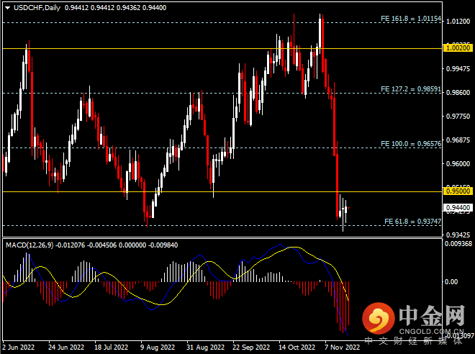The width and height of the screenshot is (475, 354).
Task: Click the 0.96875 price axis value
Action: 458,140
